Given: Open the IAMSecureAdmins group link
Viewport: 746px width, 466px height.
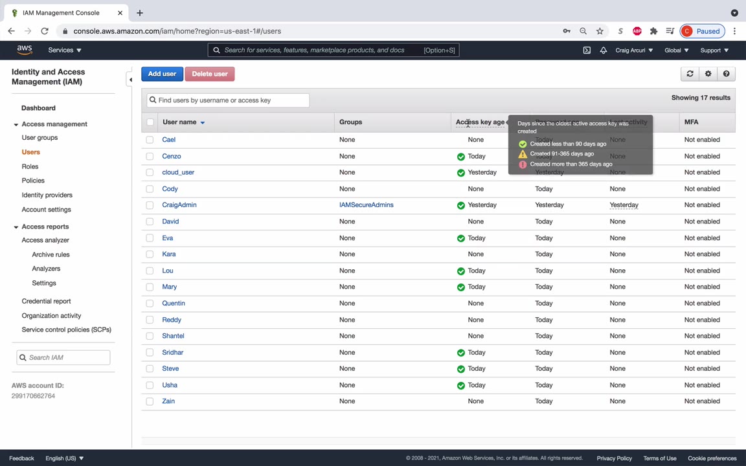Looking at the screenshot, I should coord(366,205).
